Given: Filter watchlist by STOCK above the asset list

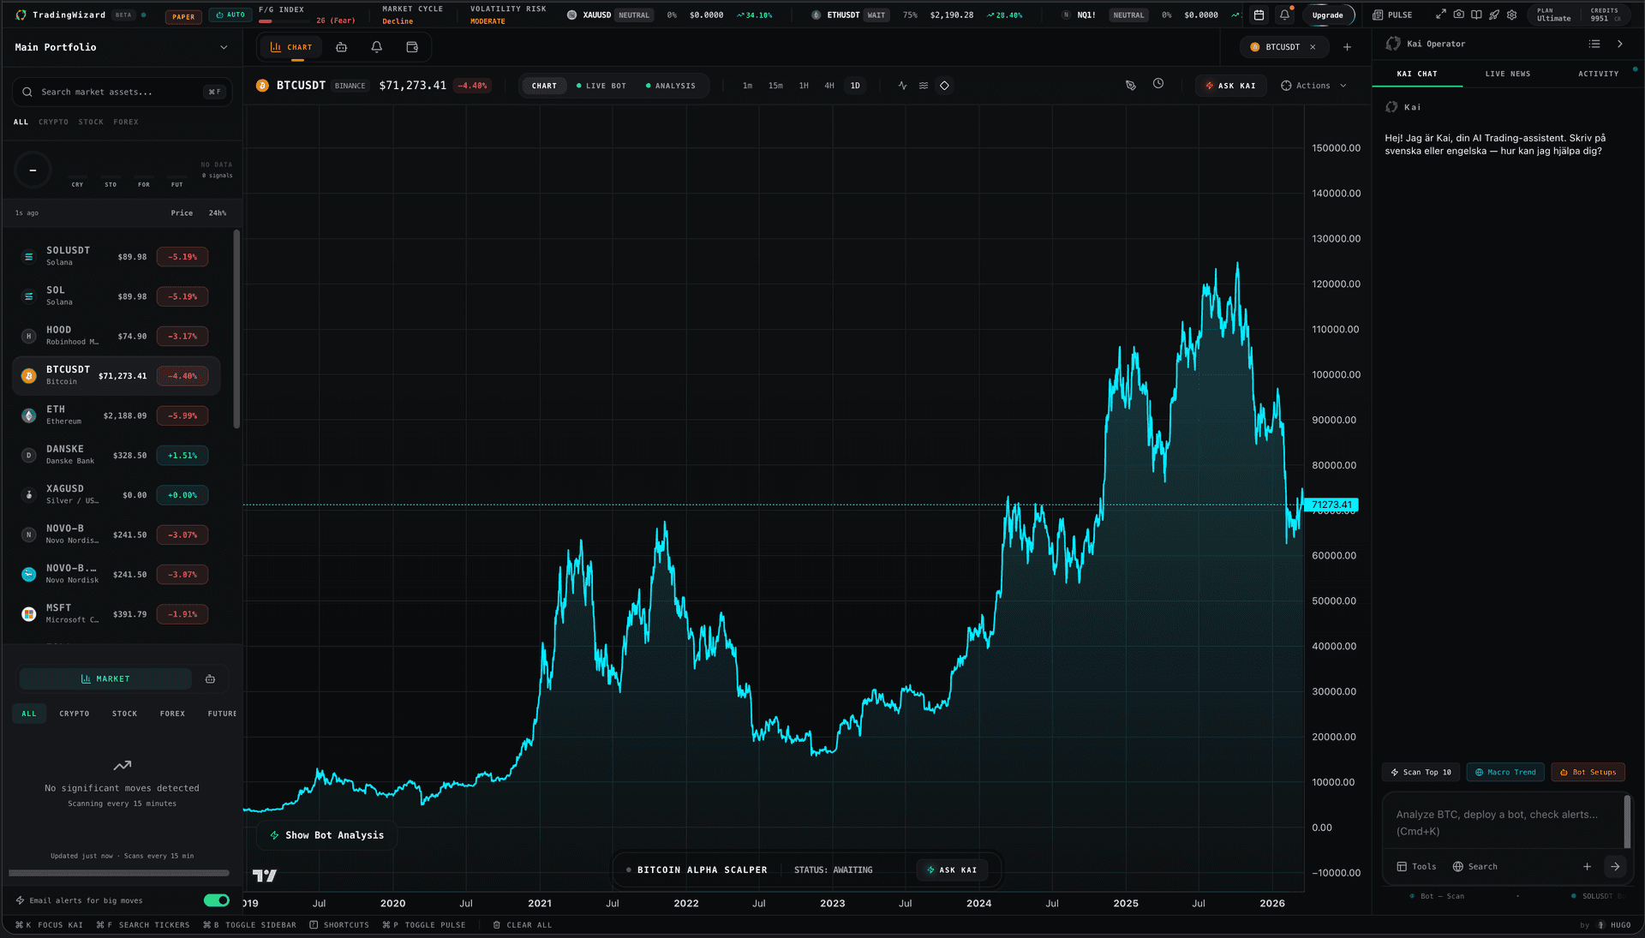Looking at the screenshot, I should [91, 122].
